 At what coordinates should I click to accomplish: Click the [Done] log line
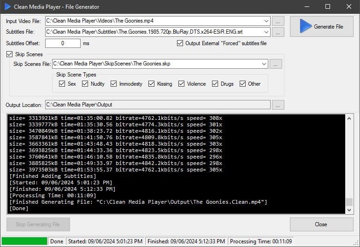pyautogui.click(x=19, y=208)
